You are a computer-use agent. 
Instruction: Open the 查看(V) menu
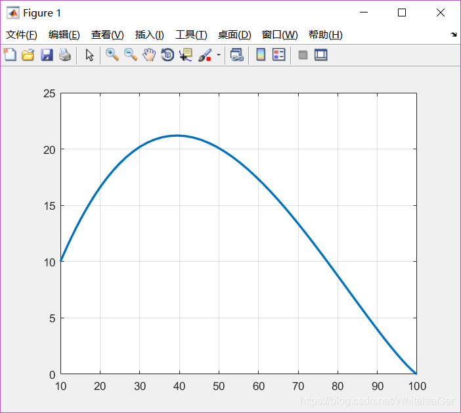click(107, 35)
